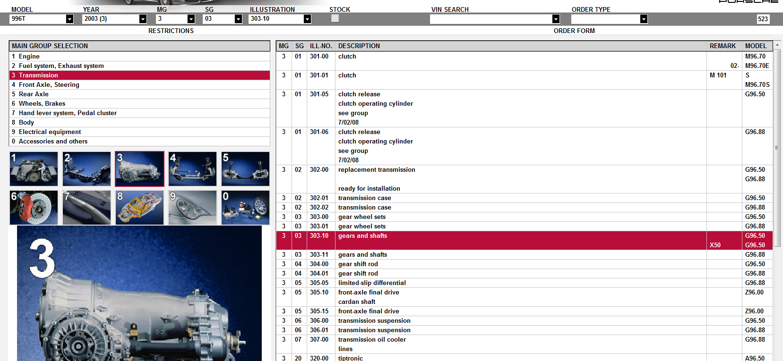
Task: Expand the MG dropdown arrow
Action: point(191,19)
